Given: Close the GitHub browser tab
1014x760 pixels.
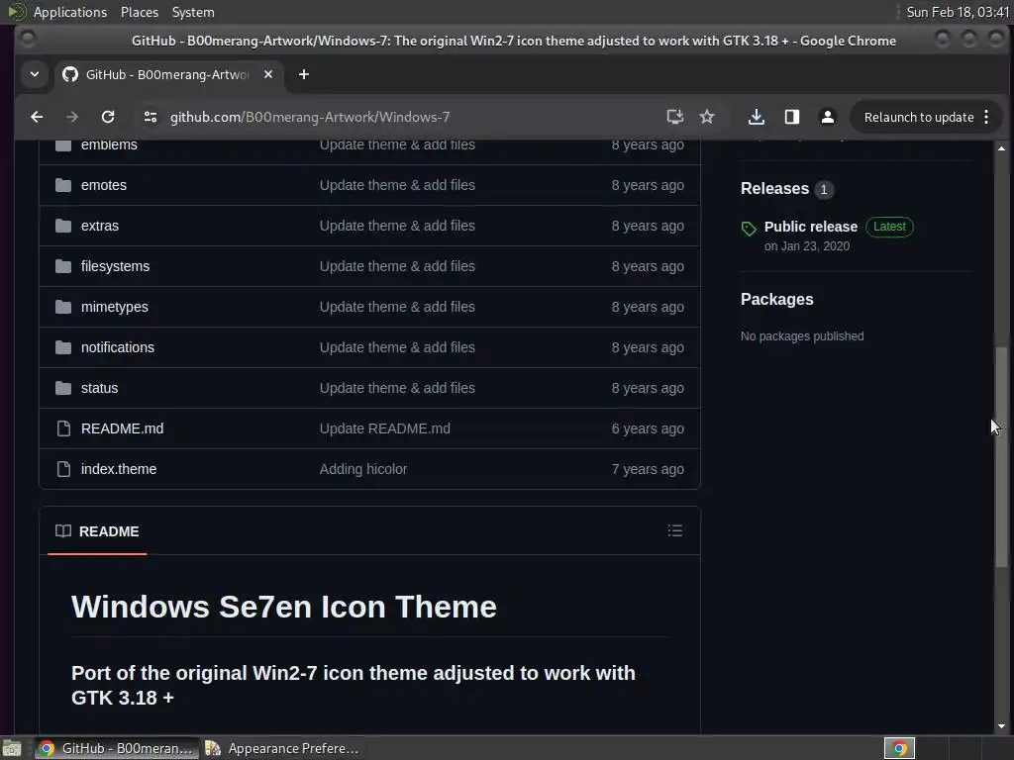Looking at the screenshot, I should coord(268,74).
